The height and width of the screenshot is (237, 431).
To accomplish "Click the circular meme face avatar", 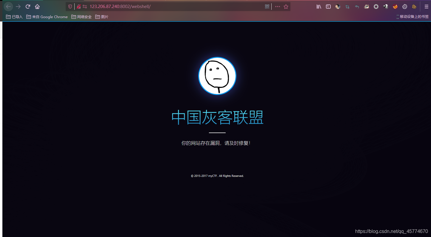I will click(x=217, y=76).
